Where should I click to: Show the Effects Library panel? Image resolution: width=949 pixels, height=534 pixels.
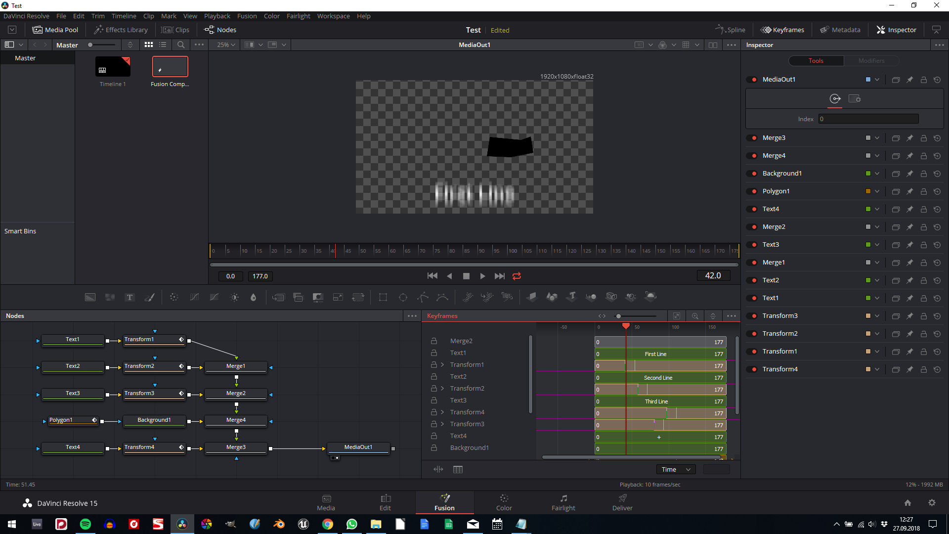coord(121,30)
